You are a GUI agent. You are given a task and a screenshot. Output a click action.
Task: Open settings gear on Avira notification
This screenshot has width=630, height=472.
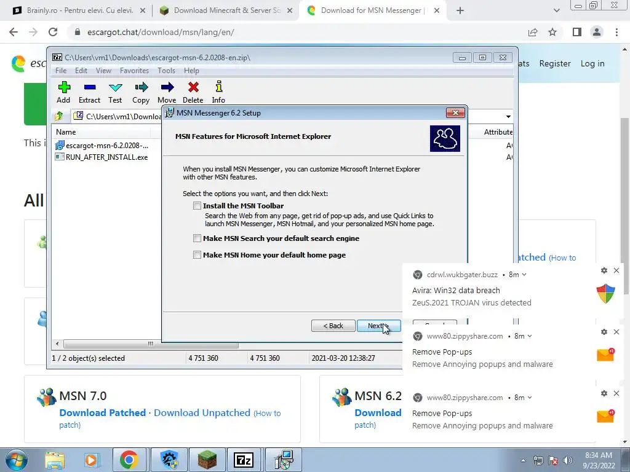(x=604, y=270)
